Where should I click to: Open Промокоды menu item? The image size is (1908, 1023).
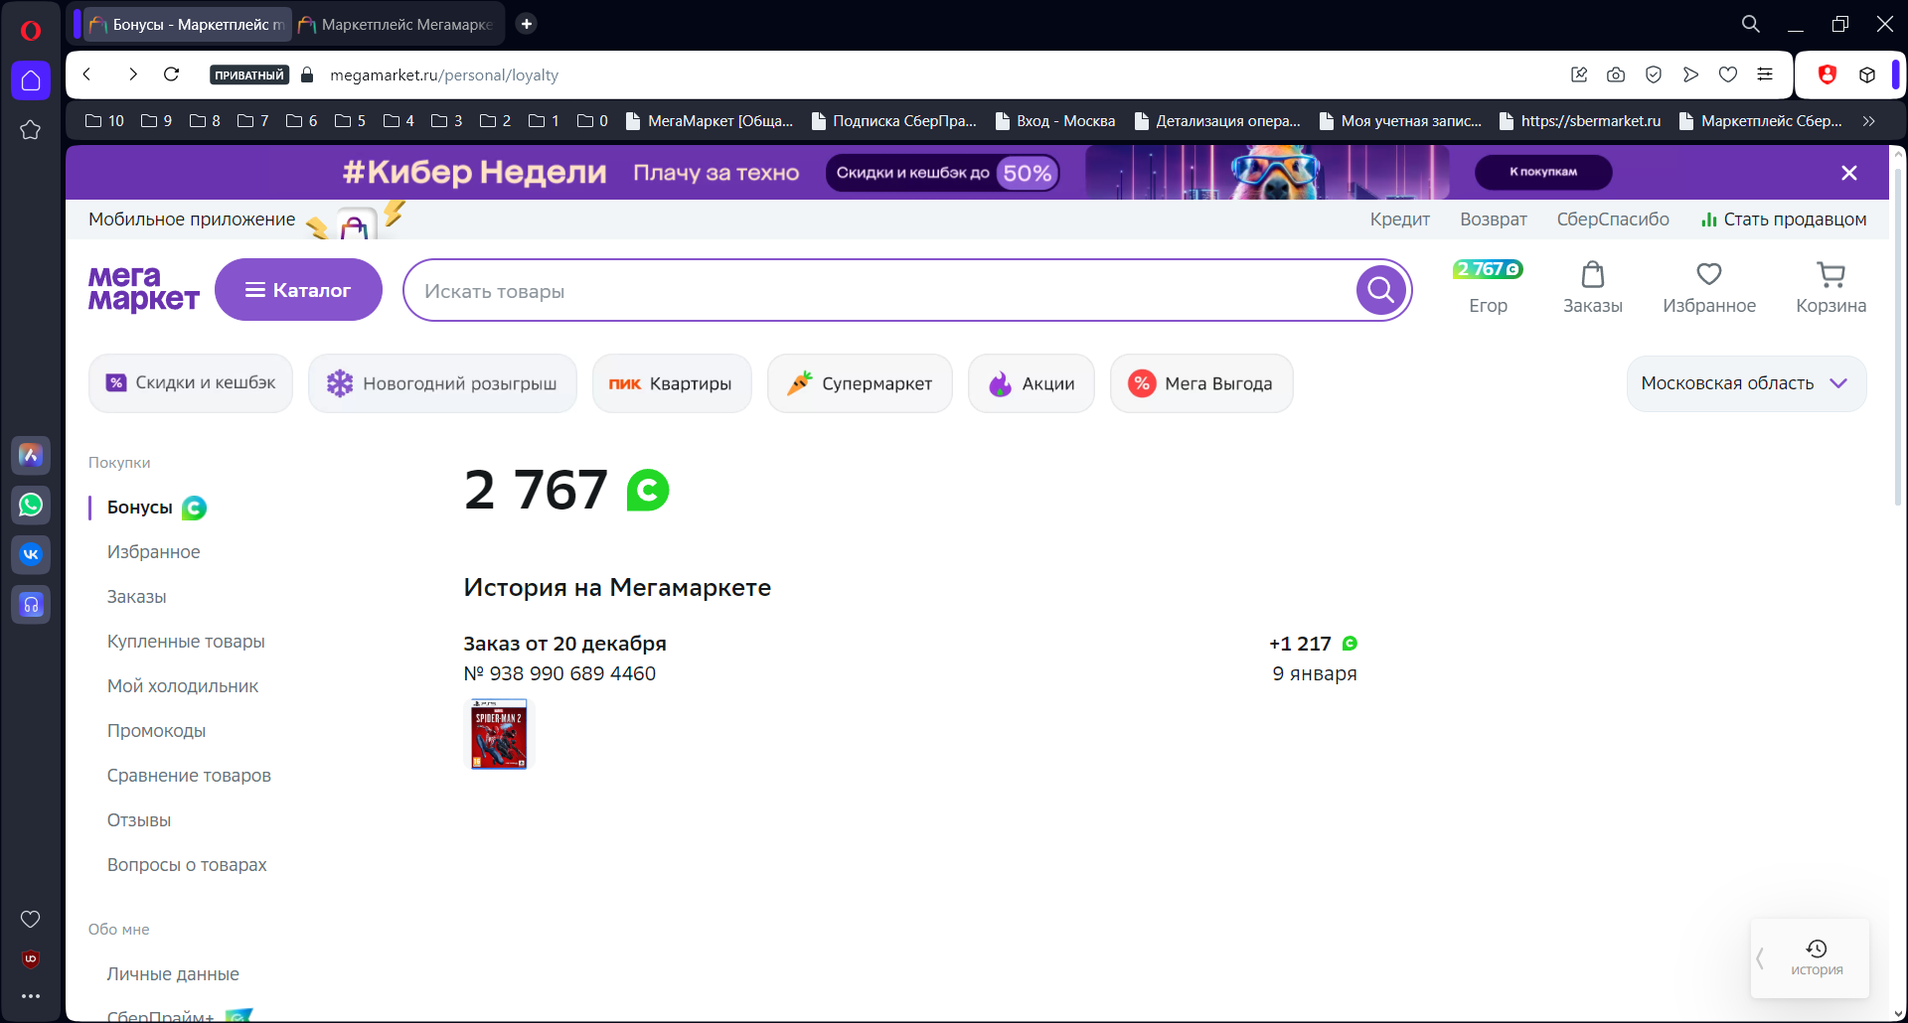click(x=157, y=731)
